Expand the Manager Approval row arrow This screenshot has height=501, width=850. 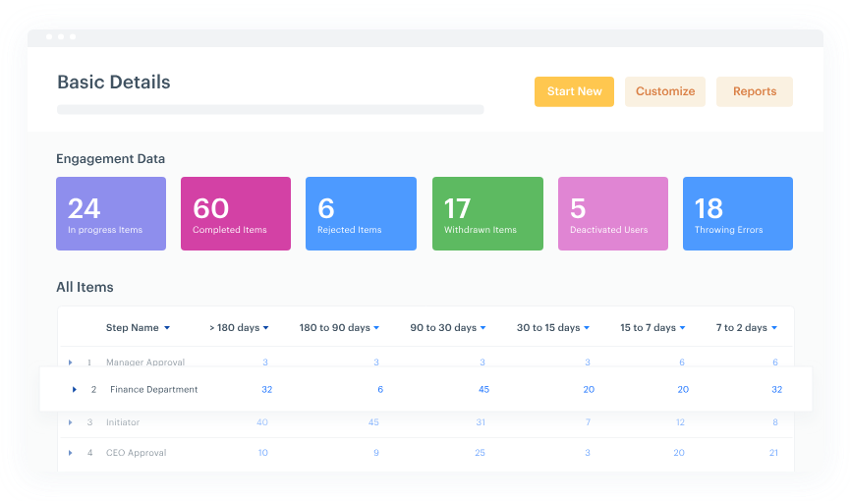pyautogui.click(x=71, y=362)
